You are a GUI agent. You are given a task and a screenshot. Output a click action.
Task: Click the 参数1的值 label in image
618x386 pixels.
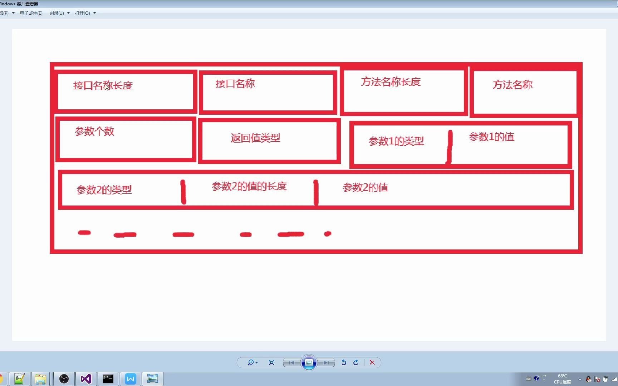pos(491,137)
